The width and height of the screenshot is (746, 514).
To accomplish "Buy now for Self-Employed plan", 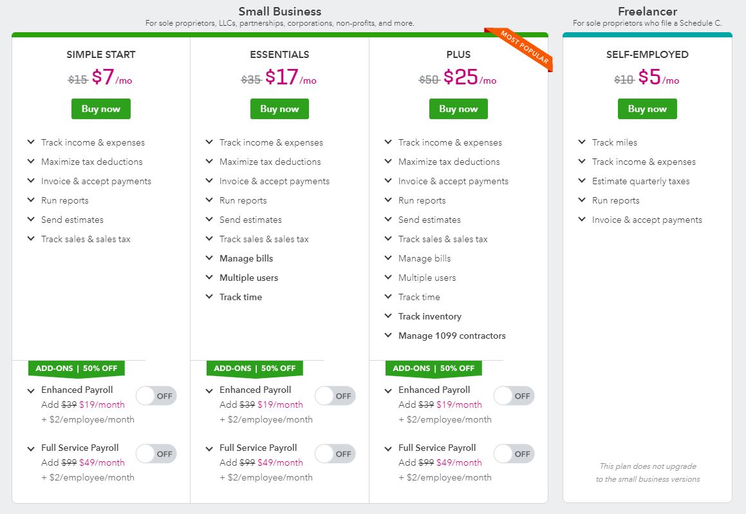I will [x=647, y=109].
